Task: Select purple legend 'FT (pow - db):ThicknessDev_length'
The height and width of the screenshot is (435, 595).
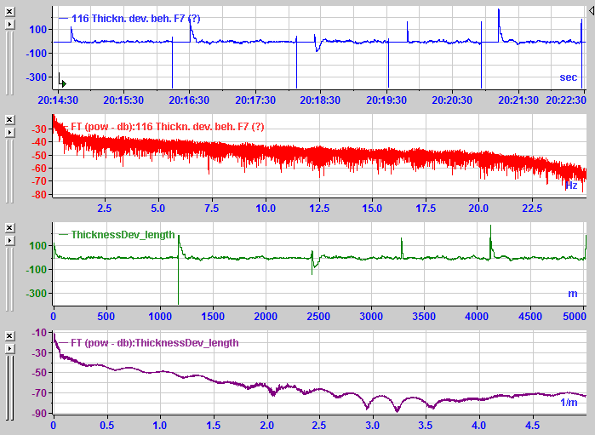Action: [154, 343]
